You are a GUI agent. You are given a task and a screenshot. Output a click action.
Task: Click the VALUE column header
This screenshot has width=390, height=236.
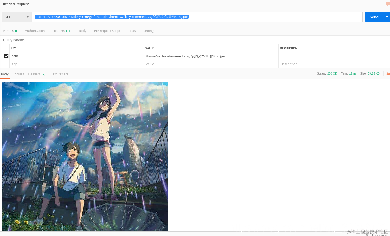(150, 48)
